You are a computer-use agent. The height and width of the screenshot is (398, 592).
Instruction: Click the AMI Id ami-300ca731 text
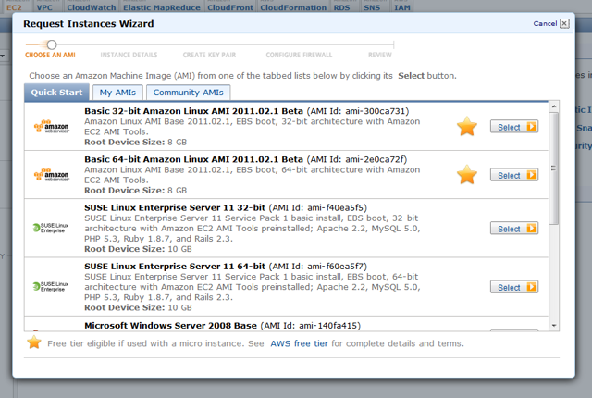click(x=358, y=111)
